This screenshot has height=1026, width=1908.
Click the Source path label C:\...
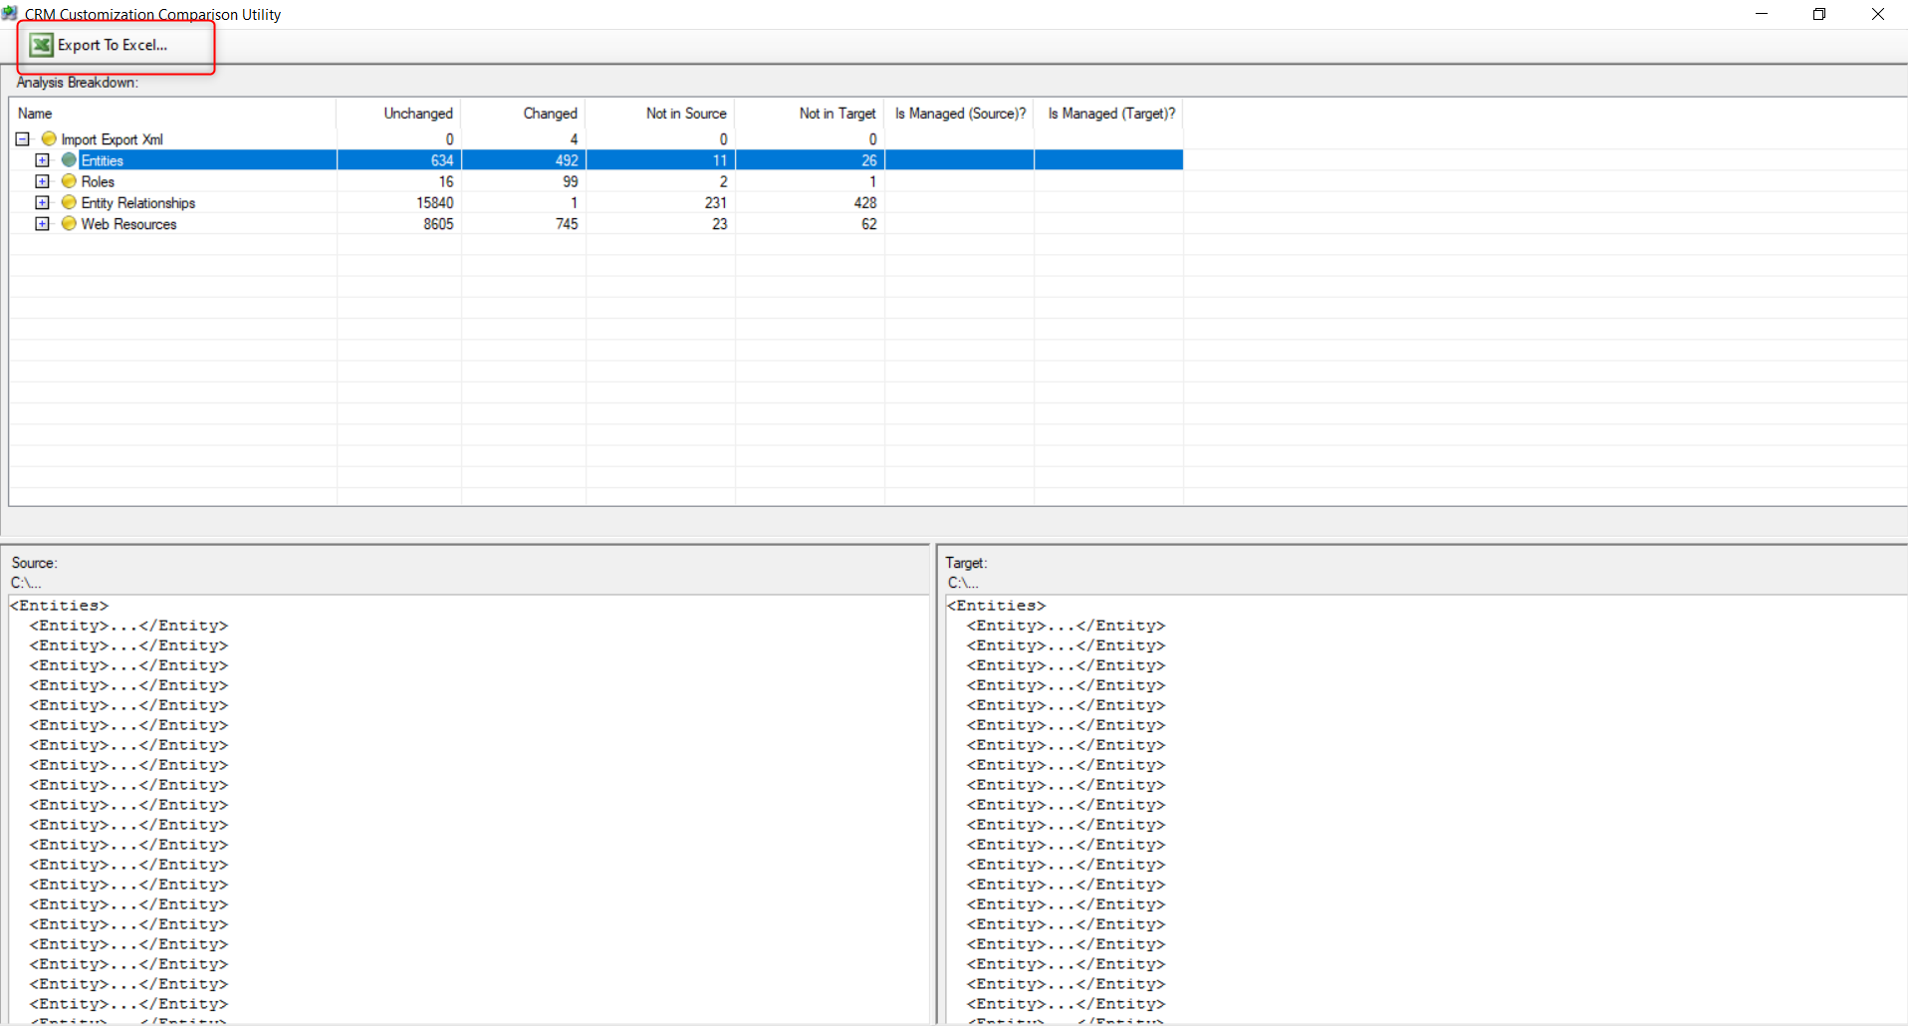coord(26,583)
